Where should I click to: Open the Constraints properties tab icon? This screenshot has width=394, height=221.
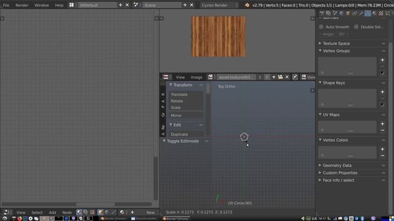click(x=355, y=14)
